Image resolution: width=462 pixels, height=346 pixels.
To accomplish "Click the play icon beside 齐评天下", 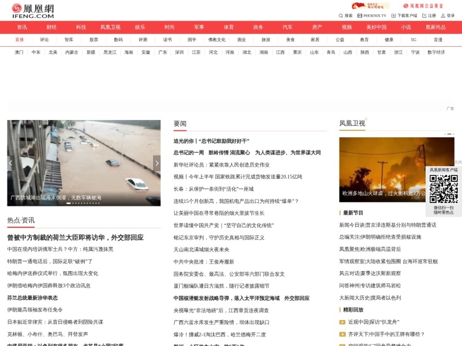I will click(x=342, y=334).
